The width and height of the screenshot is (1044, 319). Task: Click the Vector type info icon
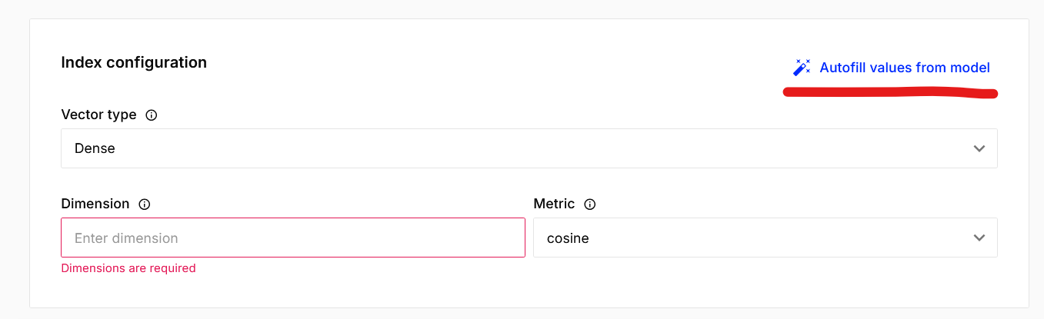tap(152, 115)
